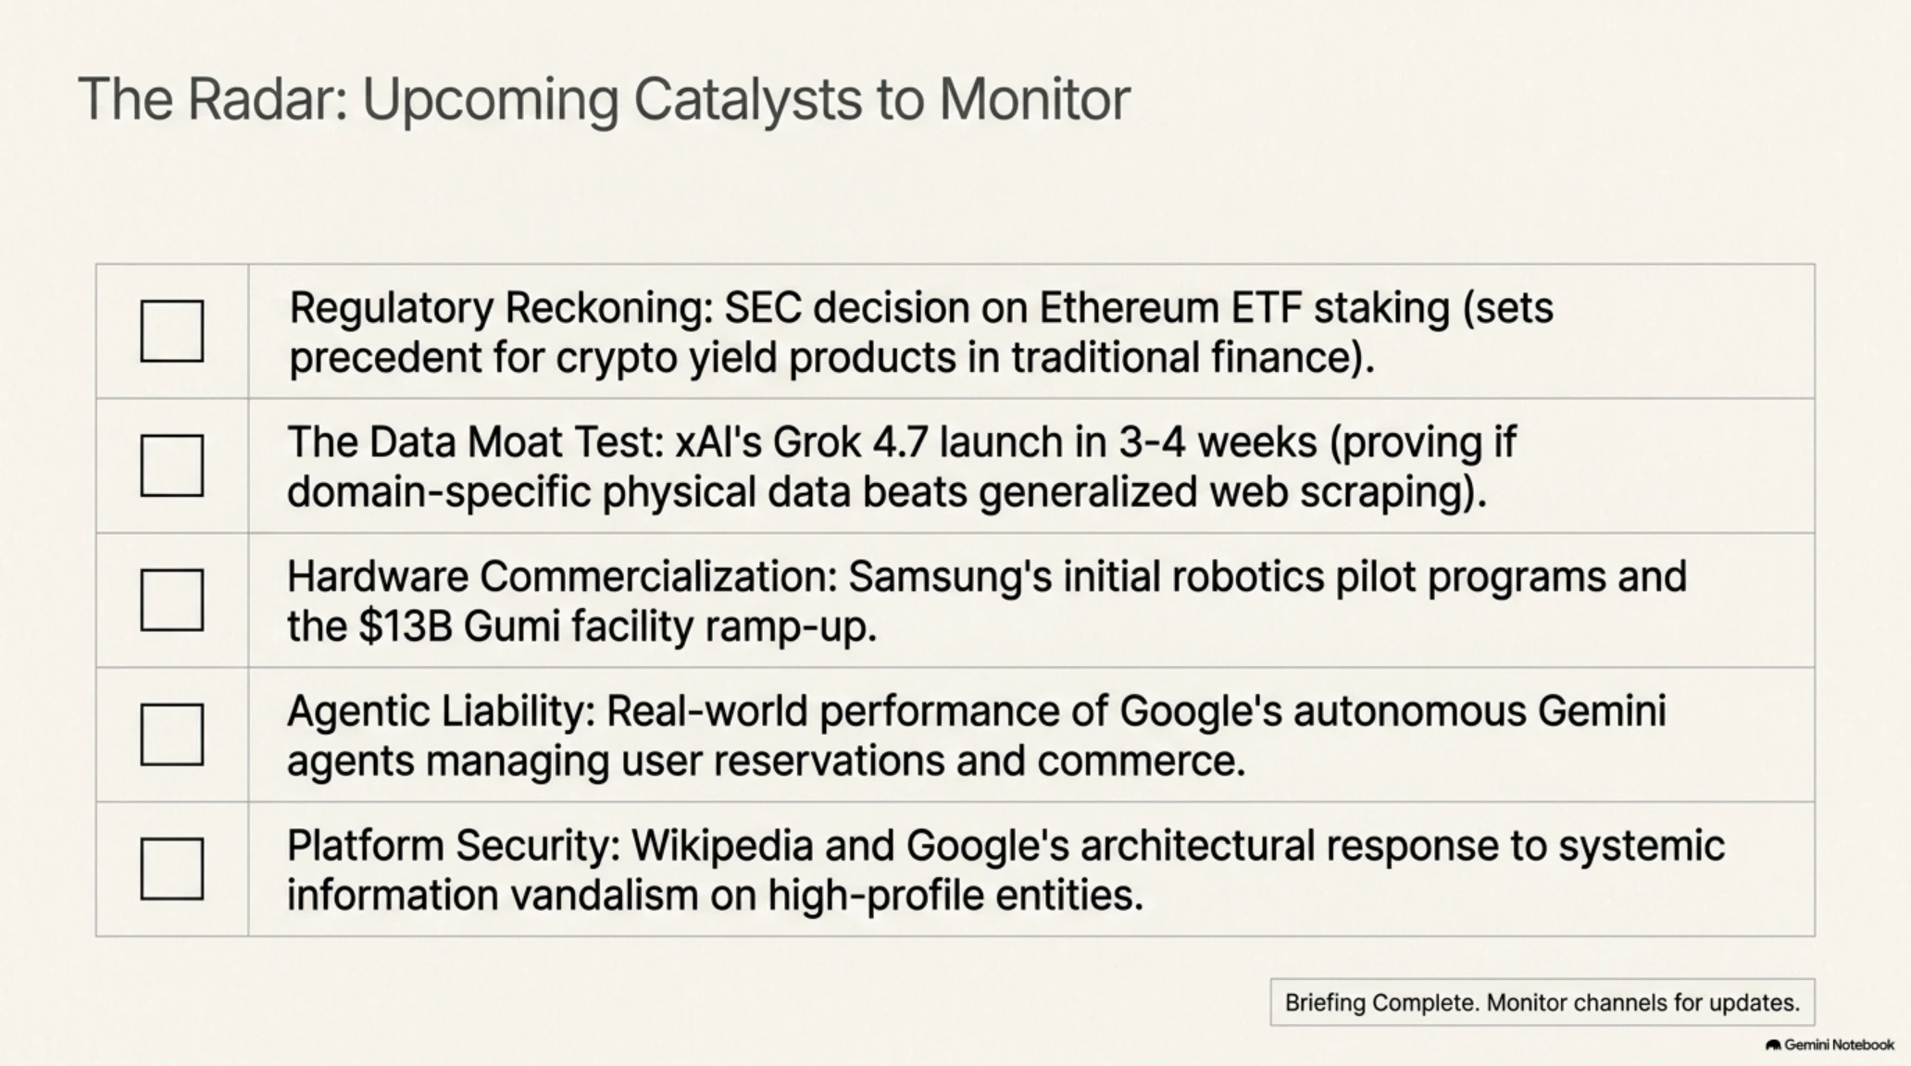Viewport: 1911px width, 1066px height.
Task: Click the '$13B Gumi facility ramp-up' line
Action: [581, 626]
